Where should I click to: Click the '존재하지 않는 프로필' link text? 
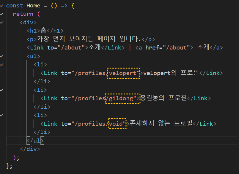tap(161, 123)
